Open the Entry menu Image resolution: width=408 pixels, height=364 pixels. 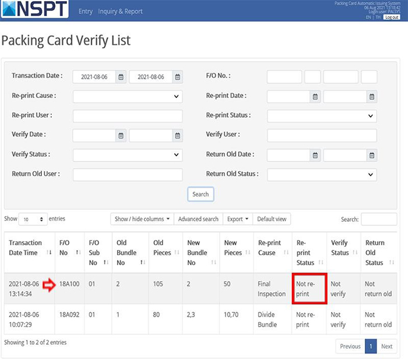85,12
